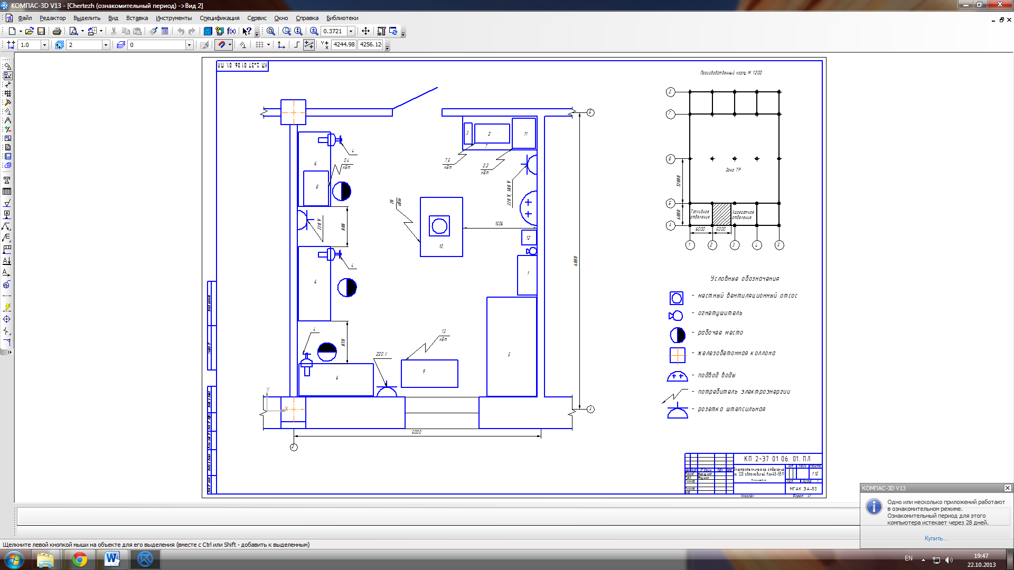Image resolution: width=1014 pixels, height=570 pixels.
Task: Click the zoom in magnifier next to the scale field
Action: point(314,31)
